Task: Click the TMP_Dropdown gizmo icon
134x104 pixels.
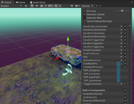Action: pos(118,70)
